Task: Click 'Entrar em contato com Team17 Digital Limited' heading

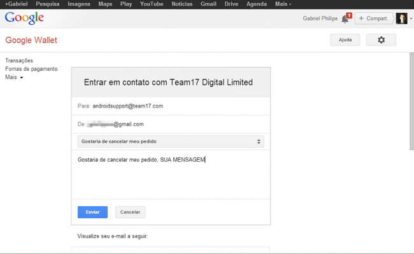Action: 168,82
